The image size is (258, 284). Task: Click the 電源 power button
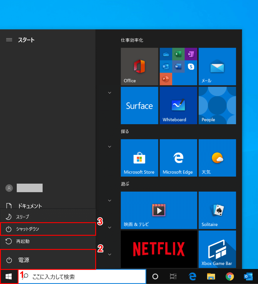coord(48,260)
